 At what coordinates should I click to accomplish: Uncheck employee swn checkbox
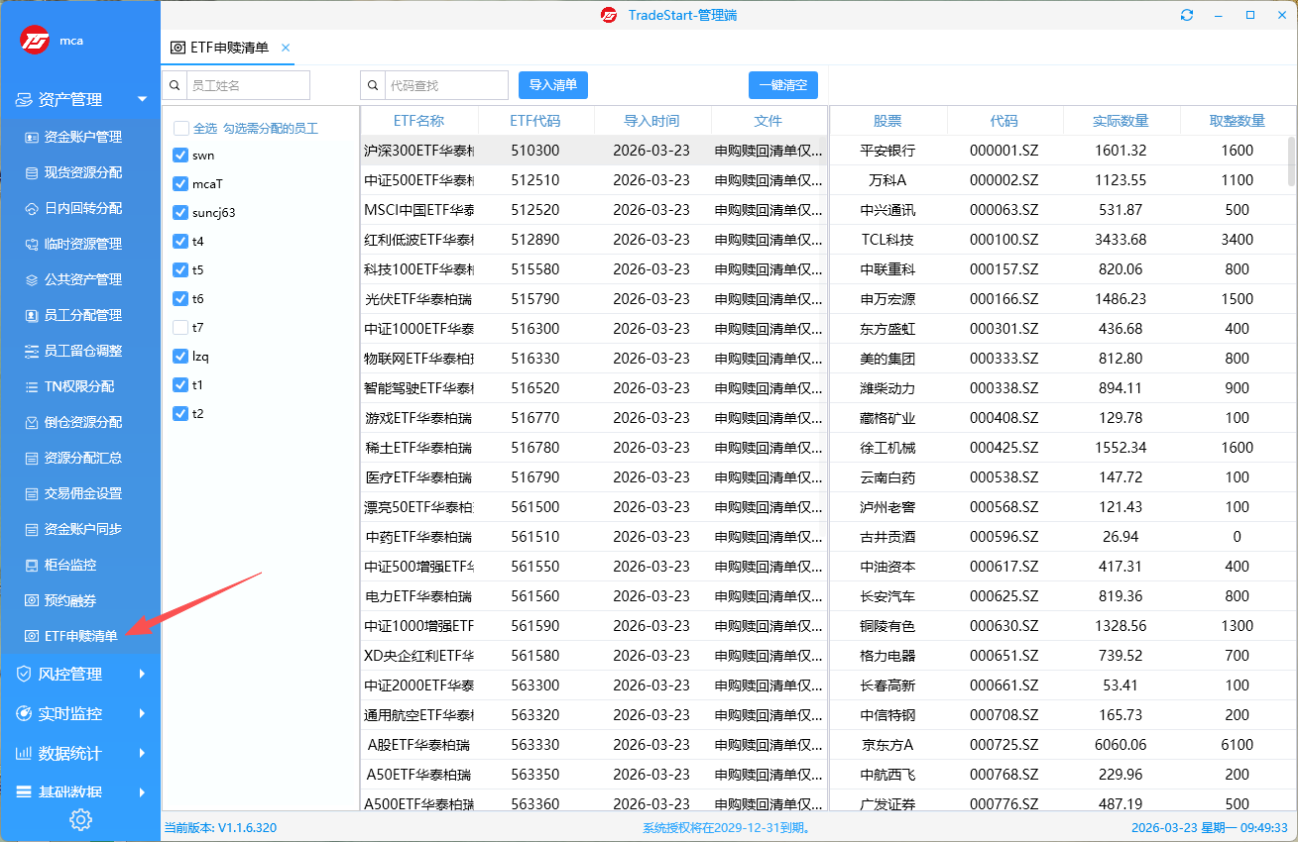[180, 156]
